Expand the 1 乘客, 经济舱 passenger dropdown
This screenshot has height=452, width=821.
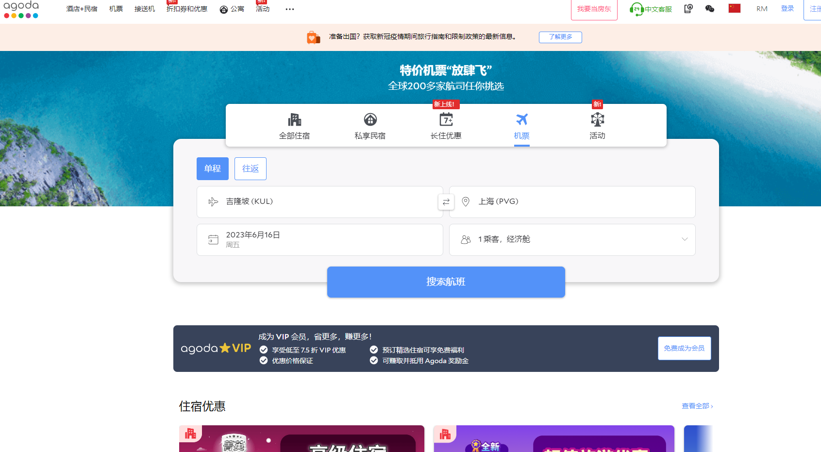coord(572,240)
